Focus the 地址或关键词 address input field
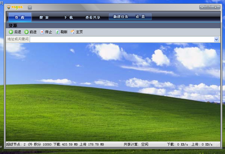This screenshot has height=154, width=225. 122,39
